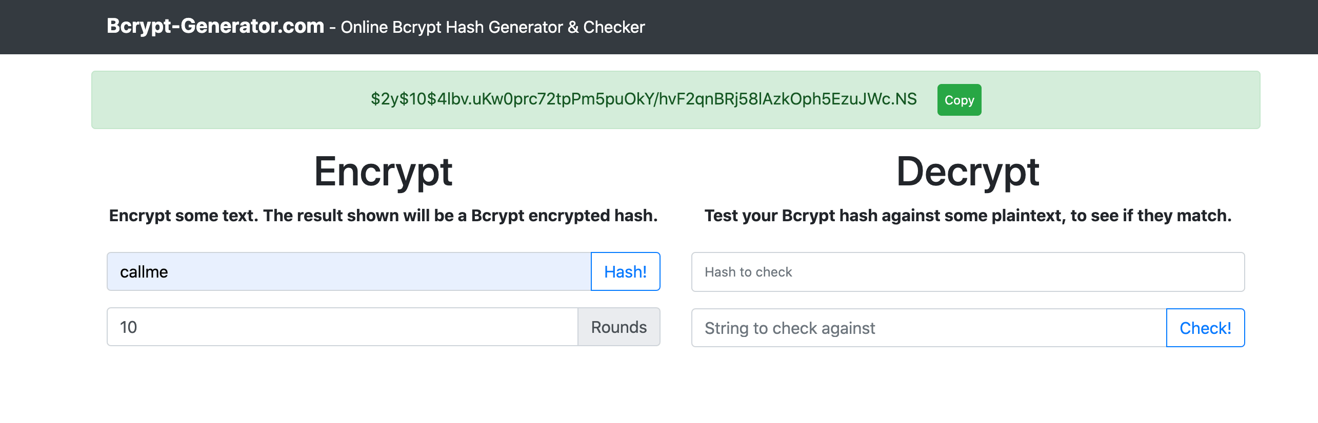Click blank page area below the forms
1318x423 pixels.
coord(659,389)
